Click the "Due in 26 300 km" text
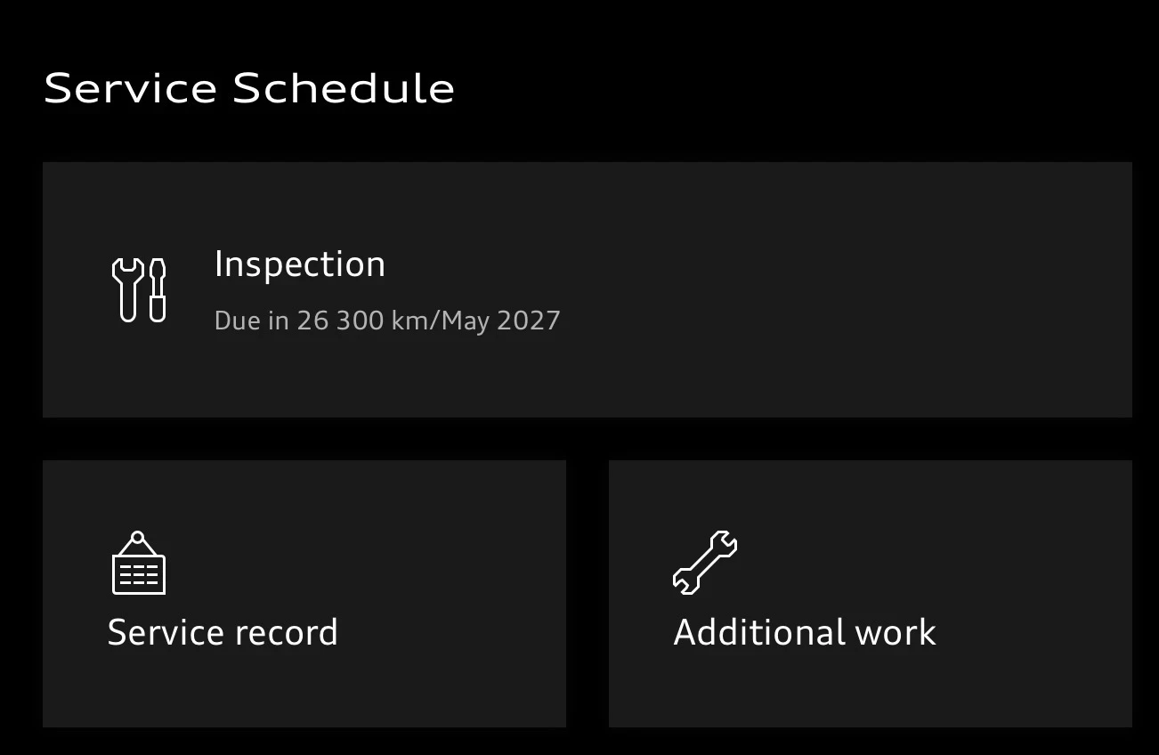The height and width of the screenshot is (755, 1159). point(320,321)
